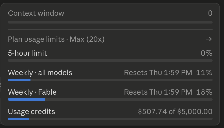Click the Usage credits blue progress bar

click(x=18, y=119)
